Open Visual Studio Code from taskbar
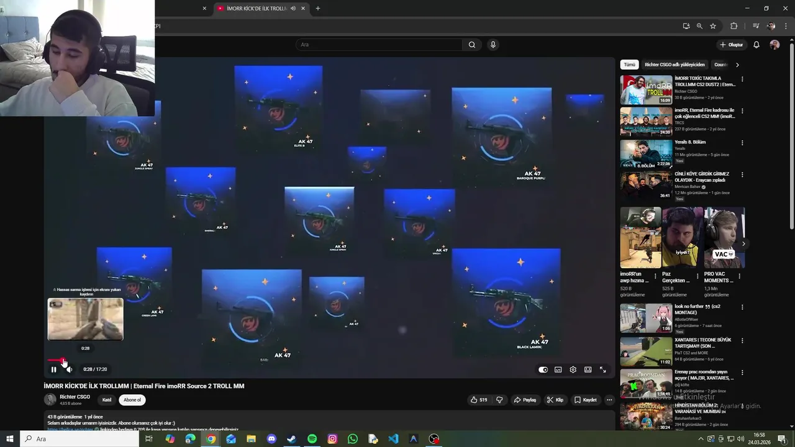This screenshot has height=447, width=795. click(393, 439)
